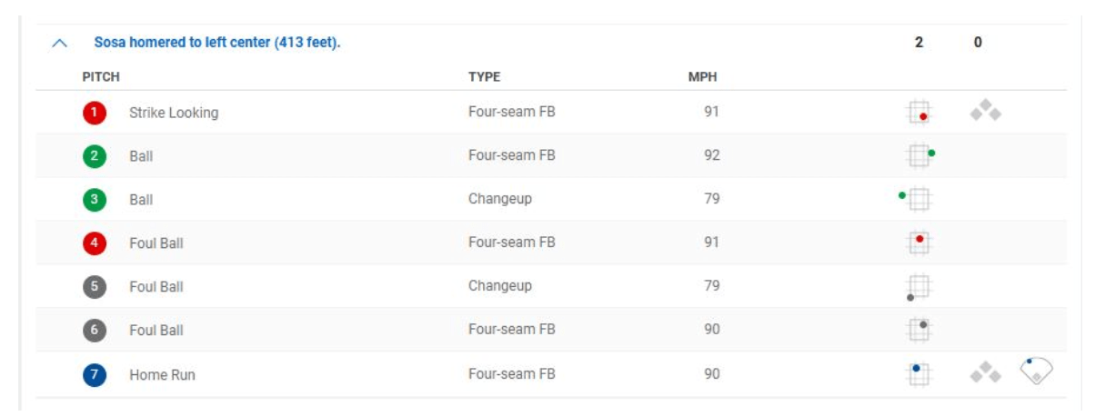Open strike zone chart for home run pitch

click(x=919, y=373)
